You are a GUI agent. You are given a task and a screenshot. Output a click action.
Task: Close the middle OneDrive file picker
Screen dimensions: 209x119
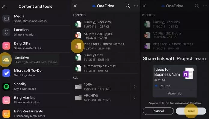click(x=75, y=6)
